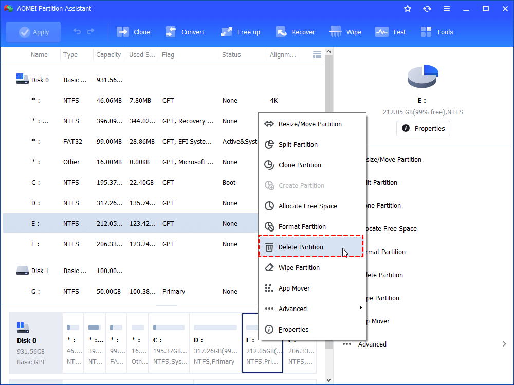Viewport: 514px width, 385px height.
Task: Sort by the Name column header
Action: tap(40, 55)
